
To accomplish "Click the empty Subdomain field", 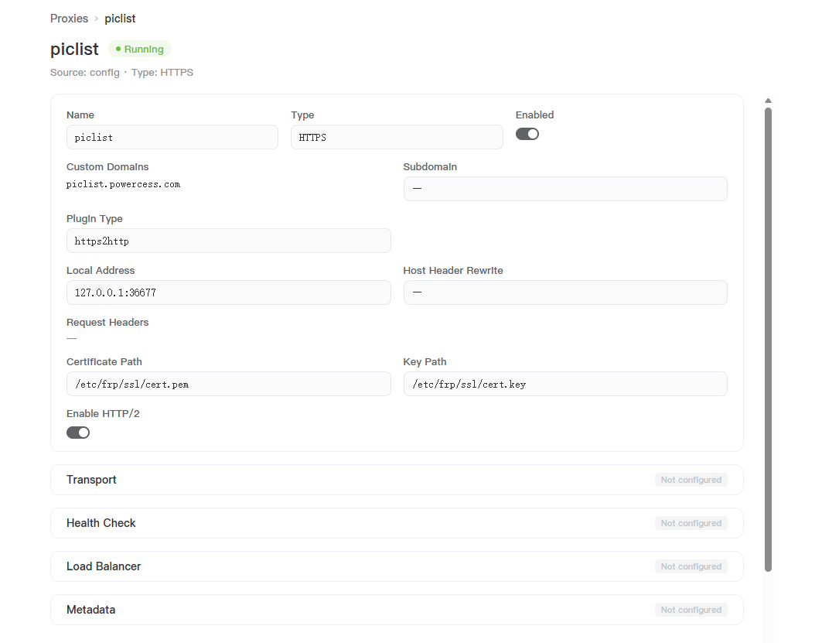I will (565, 189).
